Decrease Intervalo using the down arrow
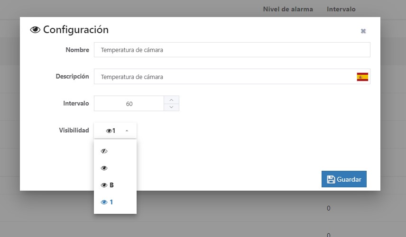The width and height of the screenshot is (406, 237). pyautogui.click(x=171, y=107)
